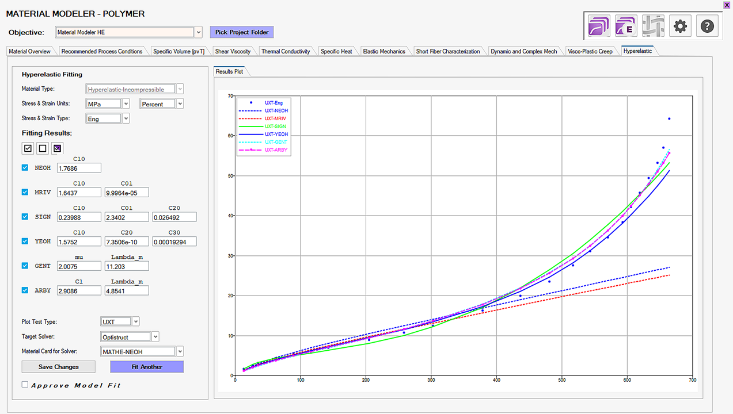
Task: Switch to the Shear Viscosity tab
Action: (233, 52)
